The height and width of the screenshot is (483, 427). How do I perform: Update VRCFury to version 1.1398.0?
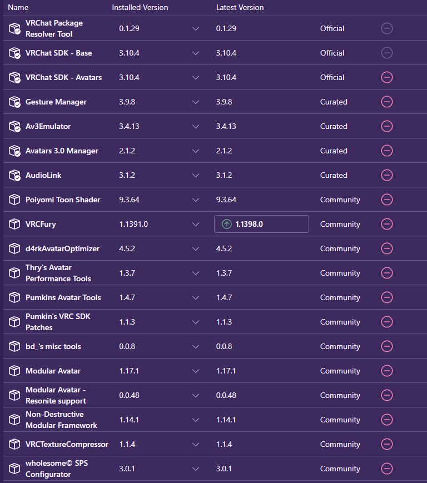261,224
